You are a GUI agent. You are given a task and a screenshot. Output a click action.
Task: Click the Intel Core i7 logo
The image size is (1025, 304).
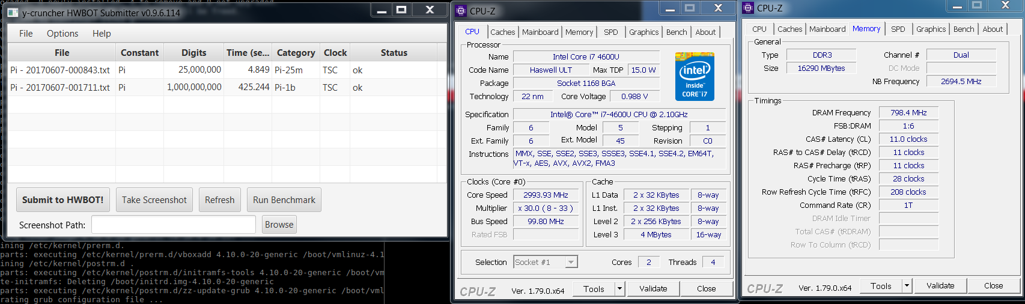click(695, 76)
